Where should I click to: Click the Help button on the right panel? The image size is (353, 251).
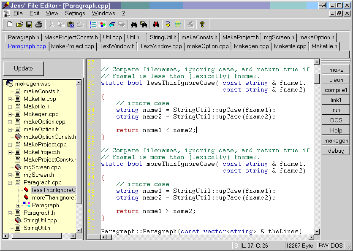pos(336,130)
